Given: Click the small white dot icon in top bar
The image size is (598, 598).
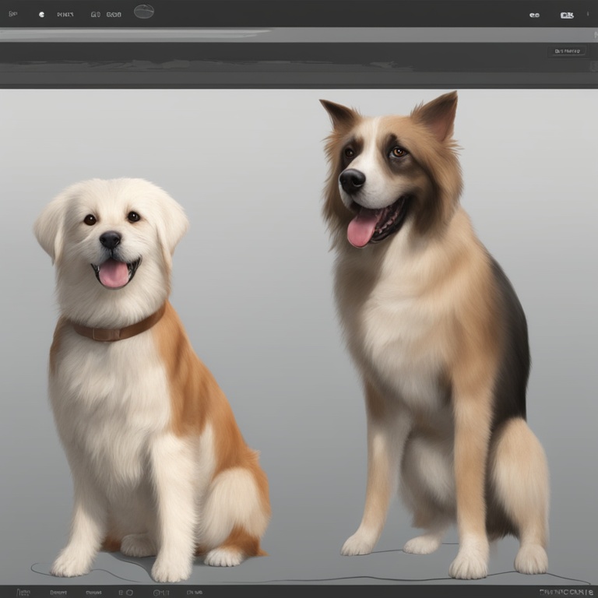Looking at the screenshot, I should 41,14.
